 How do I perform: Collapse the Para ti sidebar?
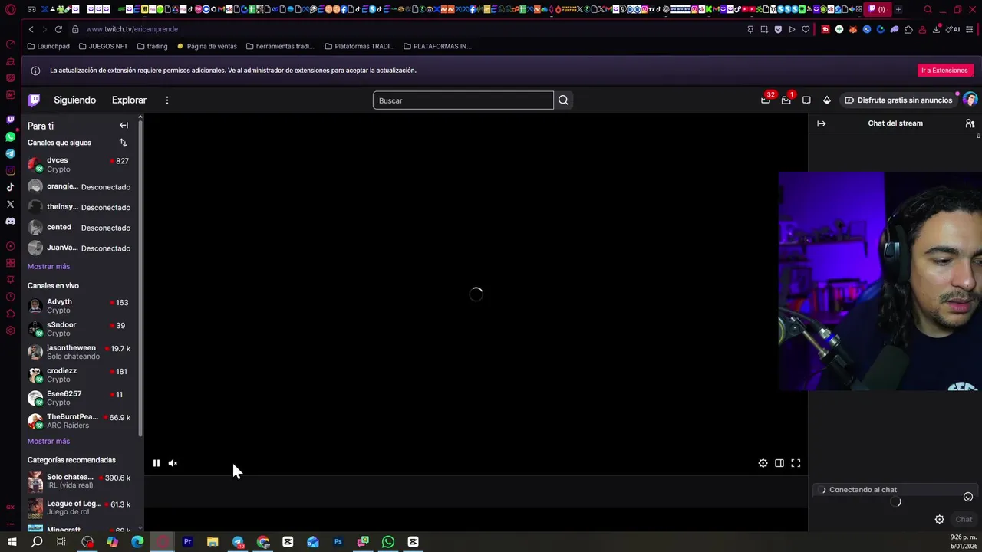(124, 125)
